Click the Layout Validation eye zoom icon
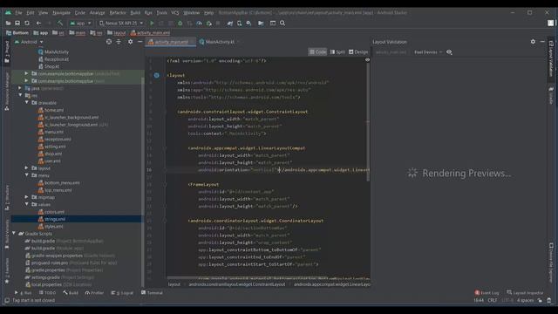558x314 pixels. click(450, 52)
